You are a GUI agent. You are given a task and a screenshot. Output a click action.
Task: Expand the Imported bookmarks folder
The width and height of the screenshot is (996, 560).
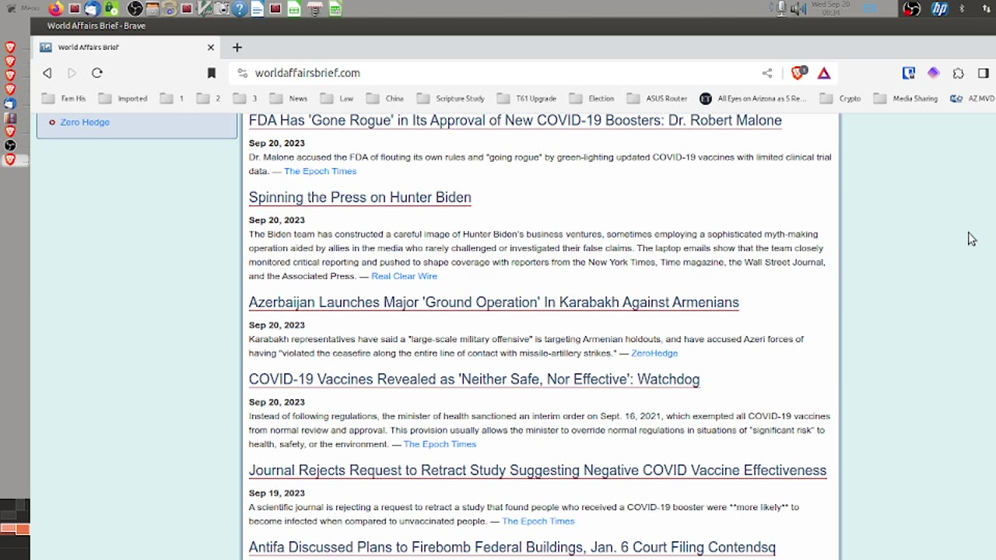(123, 99)
